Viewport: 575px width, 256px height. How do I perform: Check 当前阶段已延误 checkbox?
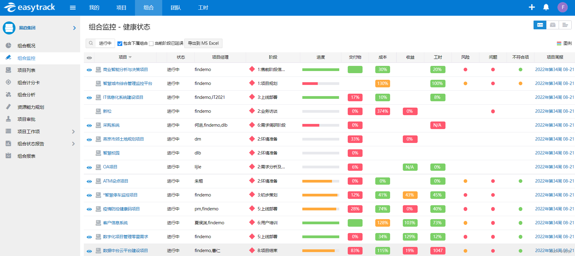151,44
